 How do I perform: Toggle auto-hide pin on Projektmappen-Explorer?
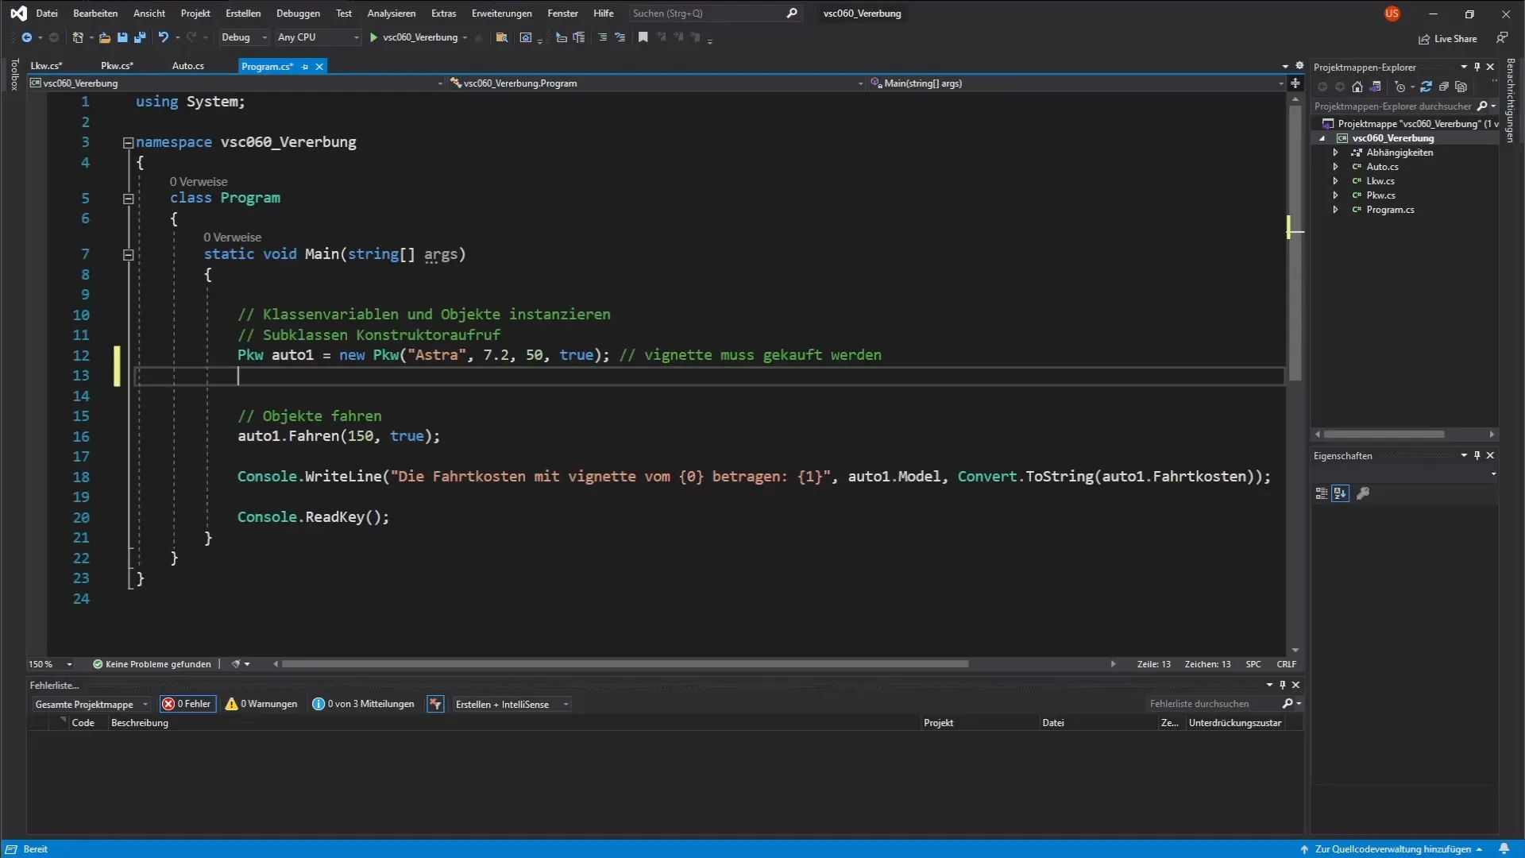tap(1477, 67)
